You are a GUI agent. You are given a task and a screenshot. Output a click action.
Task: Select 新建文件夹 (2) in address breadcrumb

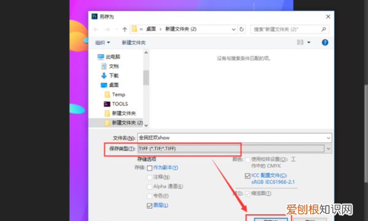[x=181, y=29]
